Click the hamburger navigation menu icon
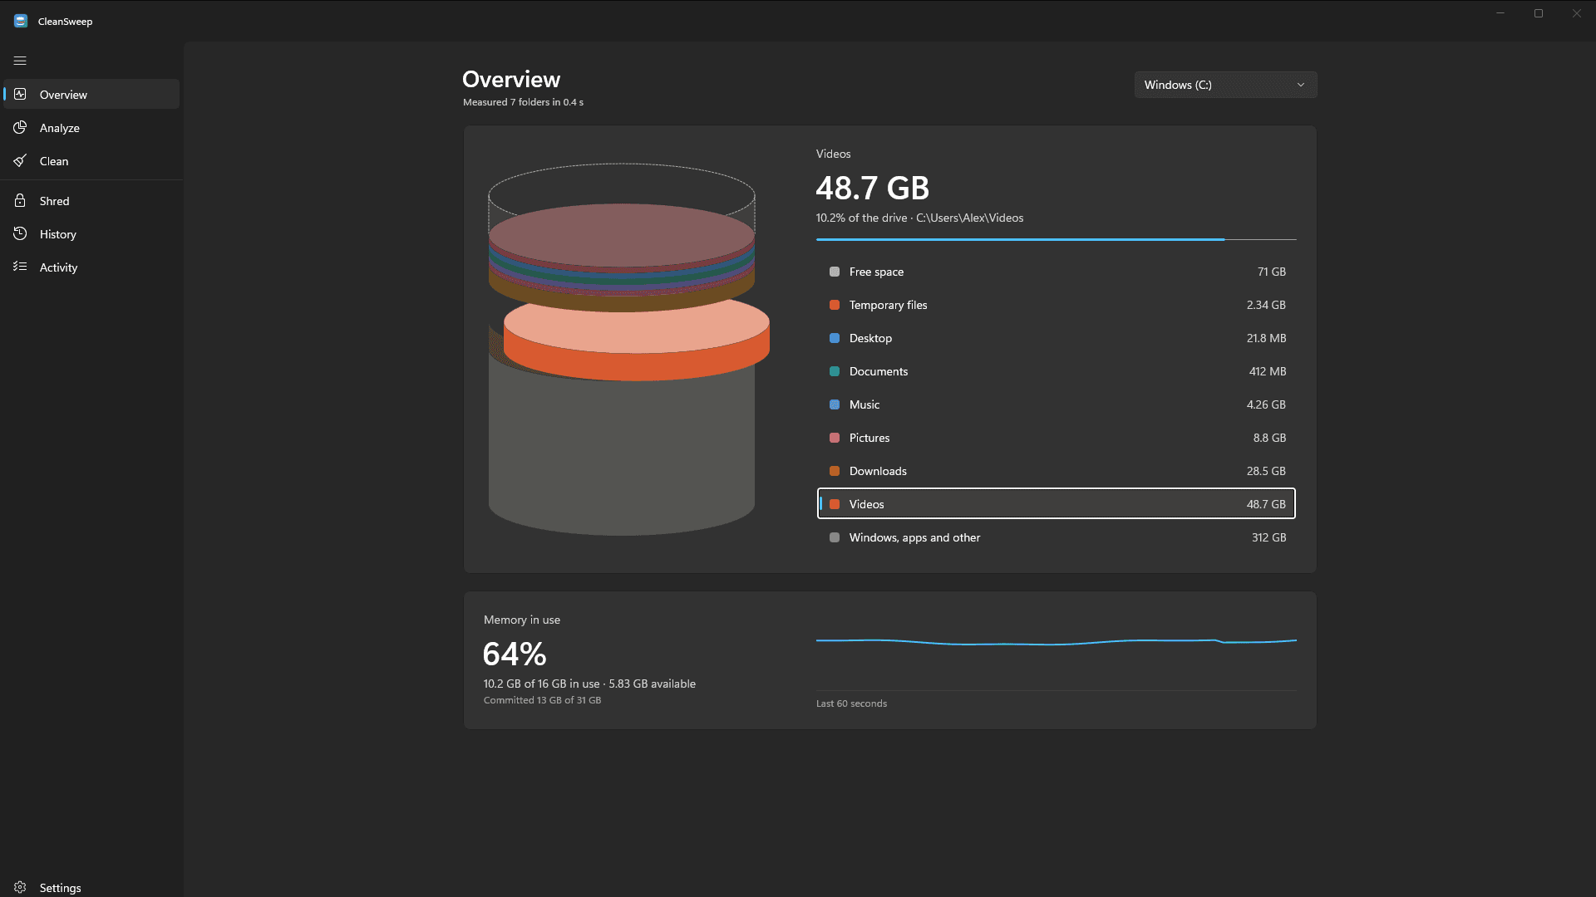Image resolution: width=1596 pixels, height=897 pixels. [20, 61]
